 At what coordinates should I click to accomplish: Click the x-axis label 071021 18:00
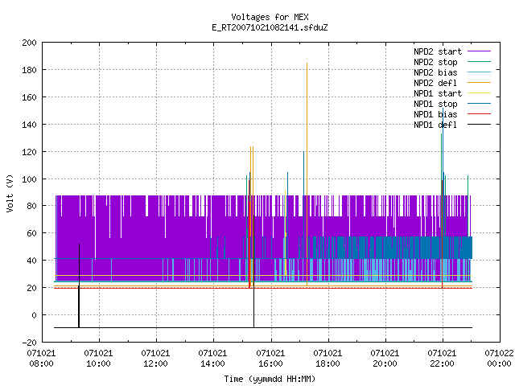pos(328,359)
